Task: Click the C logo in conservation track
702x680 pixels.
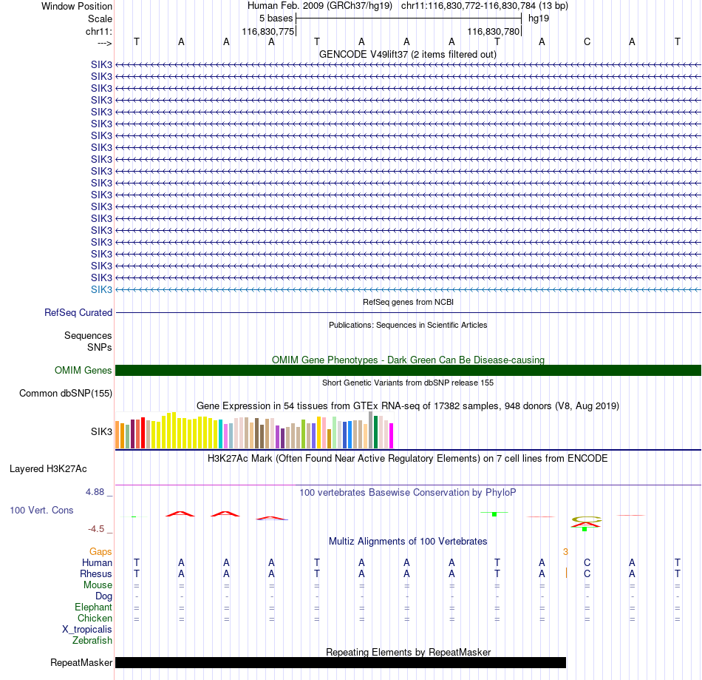Action: (587, 519)
